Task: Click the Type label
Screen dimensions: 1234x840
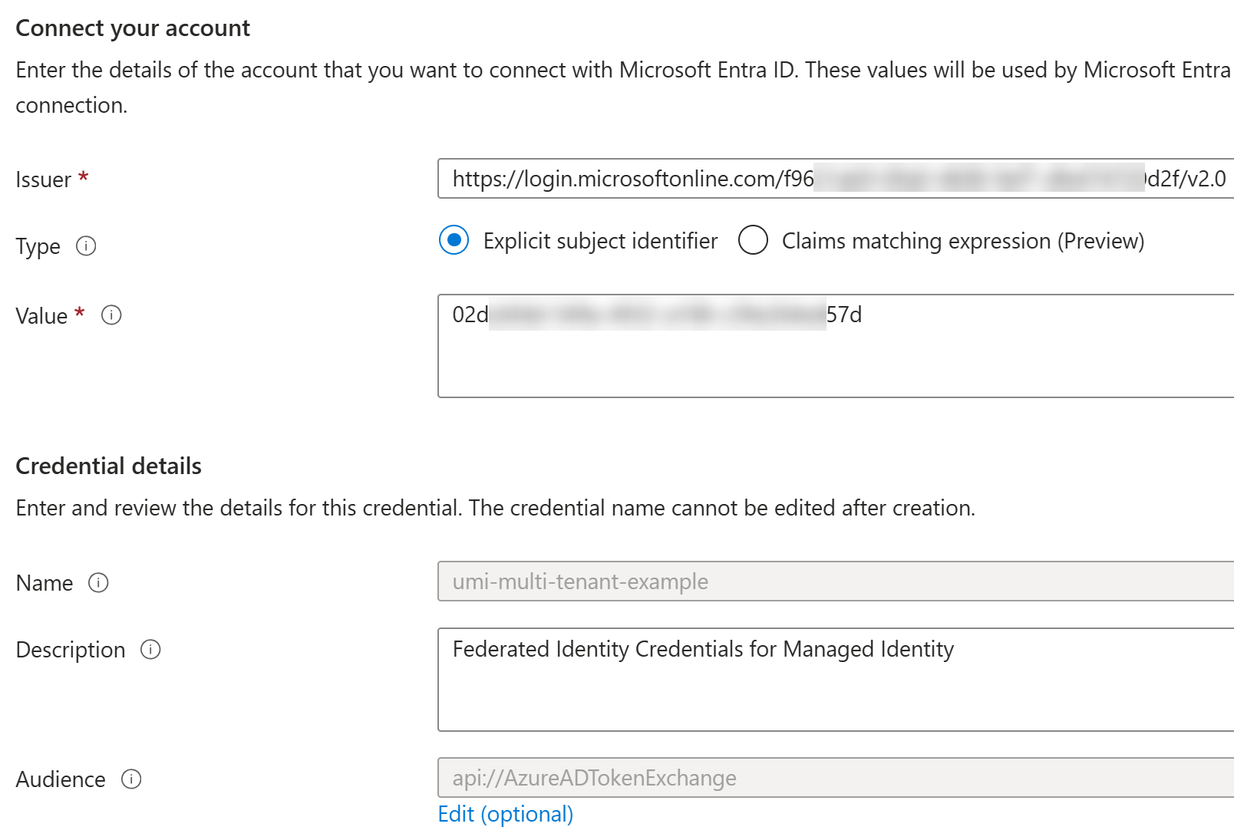Action: (38, 247)
